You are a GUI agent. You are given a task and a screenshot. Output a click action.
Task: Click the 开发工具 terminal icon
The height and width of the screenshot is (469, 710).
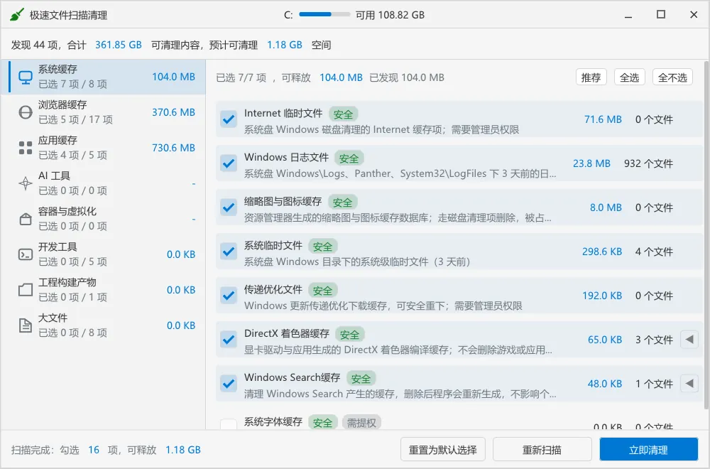[x=26, y=254]
